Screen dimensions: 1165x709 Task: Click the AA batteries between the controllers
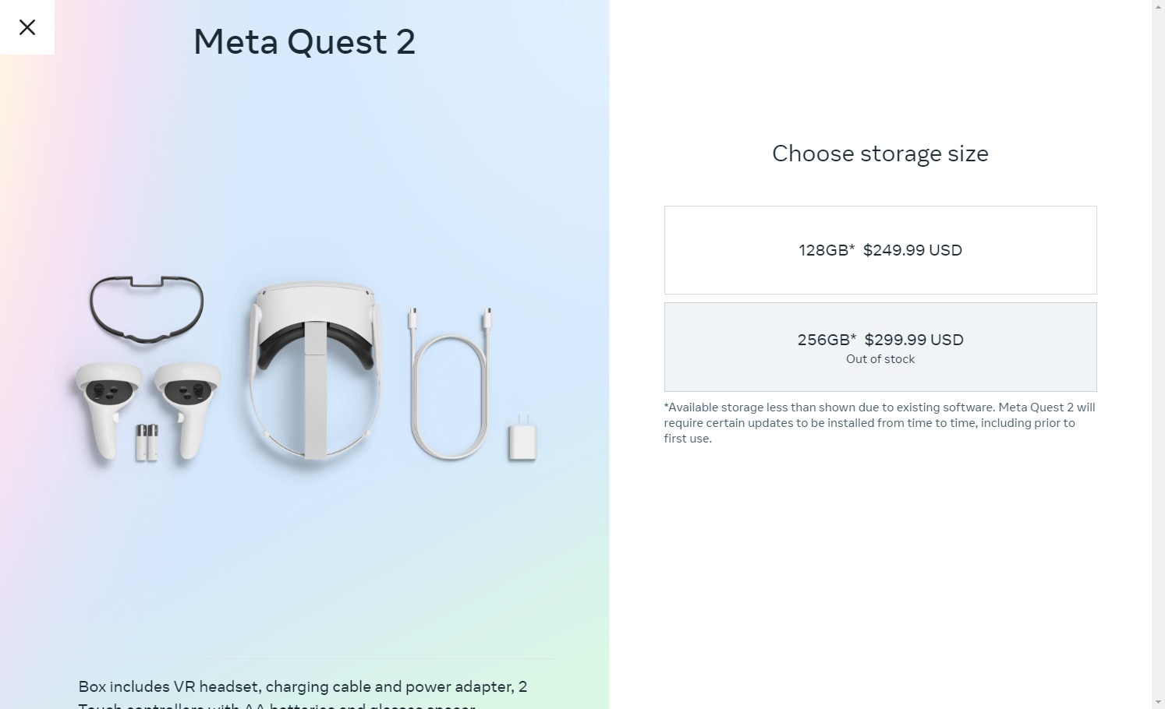147,442
